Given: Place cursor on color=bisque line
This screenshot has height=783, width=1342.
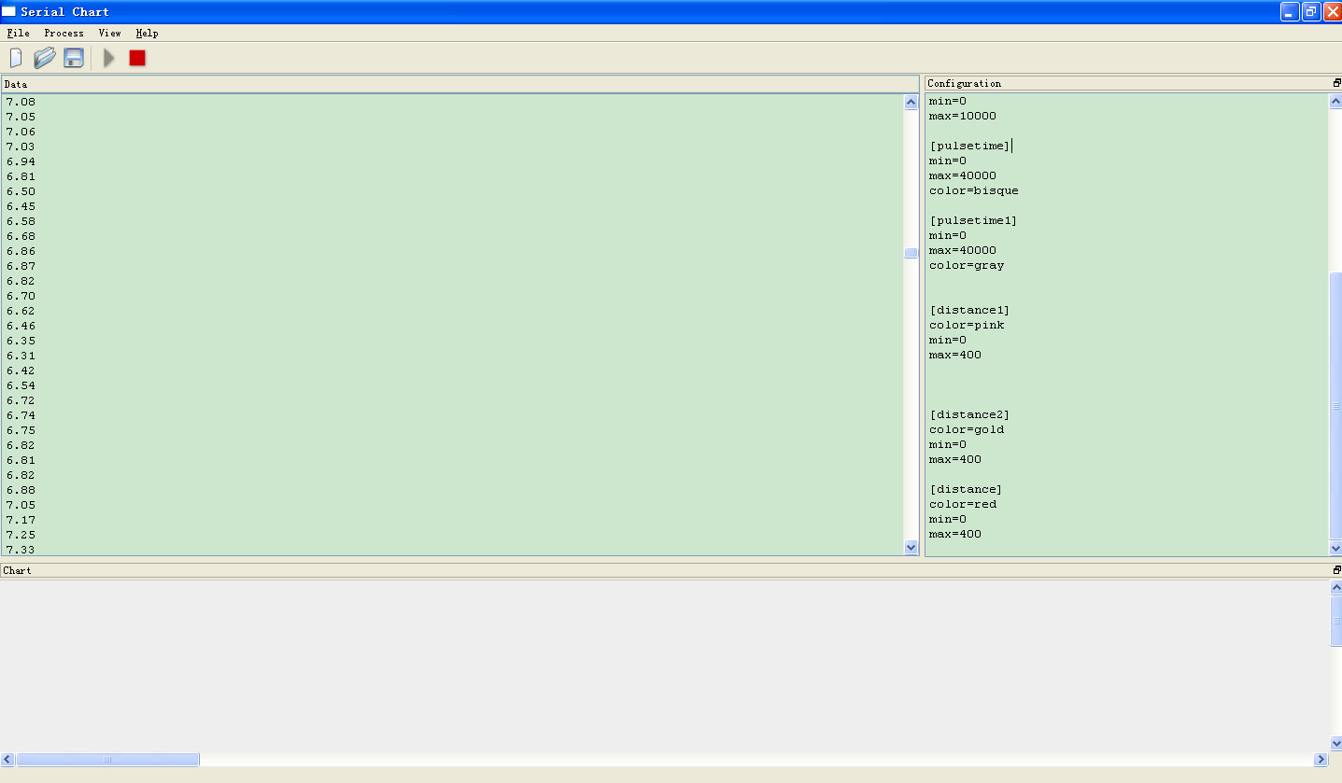Looking at the screenshot, I should (973, 190).
